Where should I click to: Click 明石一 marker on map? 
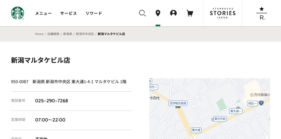[252, 104]
